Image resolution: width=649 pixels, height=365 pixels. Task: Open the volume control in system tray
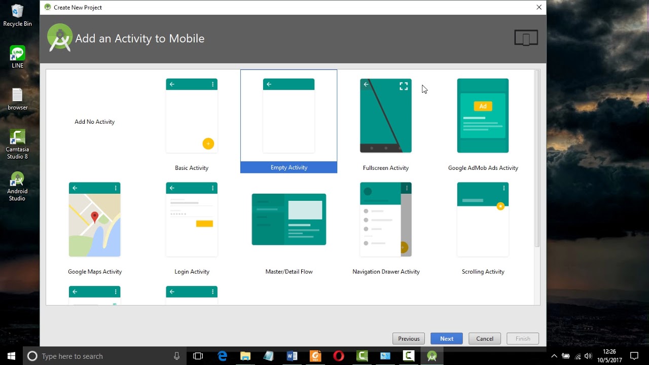pos(588,356)
